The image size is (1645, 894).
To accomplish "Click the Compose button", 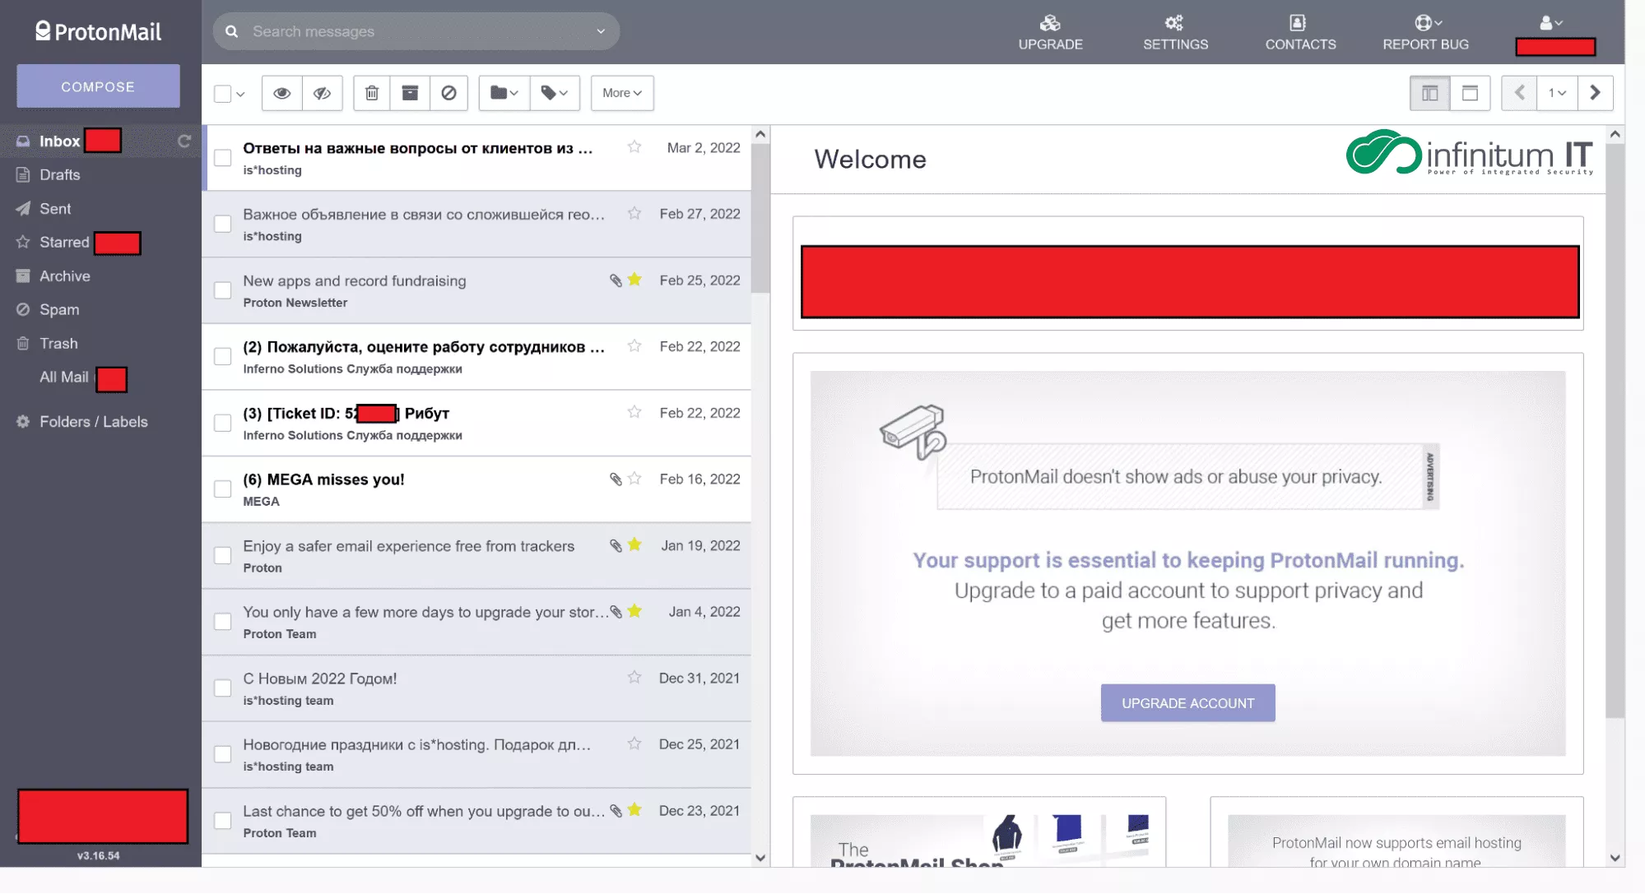I will pyautogui.click(x=98, y=86).
